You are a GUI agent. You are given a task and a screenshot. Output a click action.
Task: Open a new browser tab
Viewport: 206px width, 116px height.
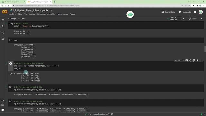pyautogui.click(x=54, y=2)
